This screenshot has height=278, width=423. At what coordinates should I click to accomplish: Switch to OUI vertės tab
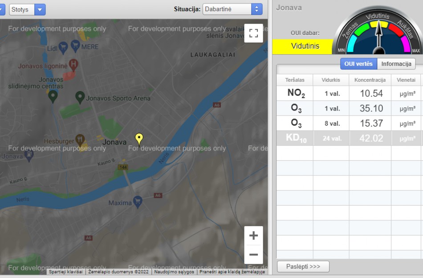pyautogui.click(x=358, y=64)
